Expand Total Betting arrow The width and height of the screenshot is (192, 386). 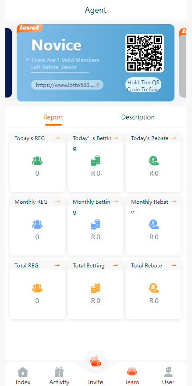(116, 265)
